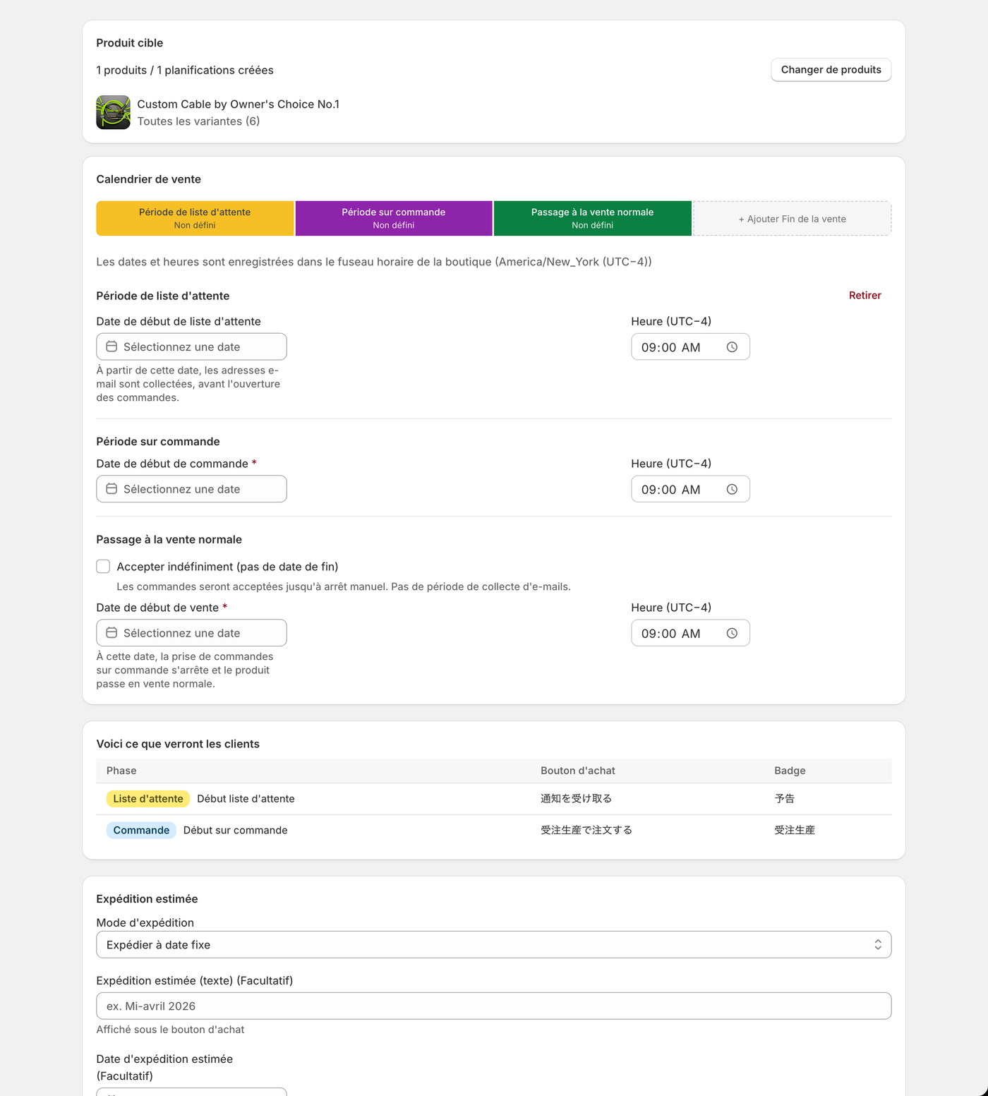Screen dimensions: 988x1096
Task: Click the Début sur commande text
Action: pyautogui.click(x=235, y=830)
